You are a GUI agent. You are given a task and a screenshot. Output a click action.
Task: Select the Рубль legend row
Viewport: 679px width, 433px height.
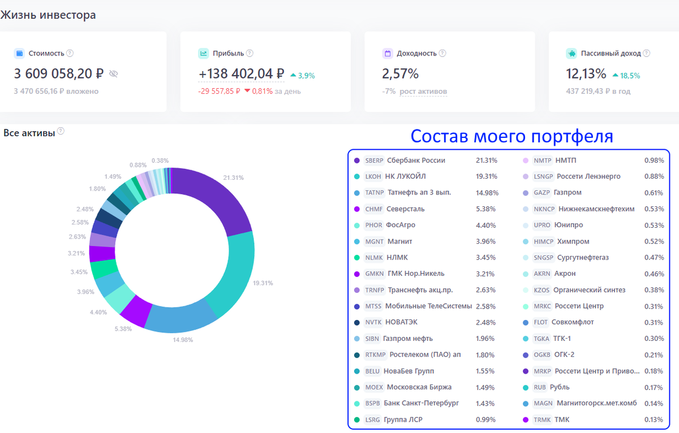[x=594, y=387]
